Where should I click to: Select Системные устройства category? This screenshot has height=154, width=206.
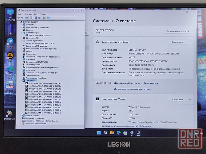pyautogui.click(x=34, y=118)
